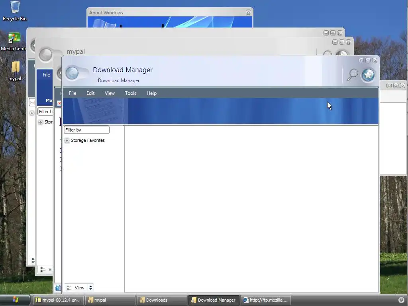
Task: Click the favorites star icon in Download Manager
Action: [368, 75]
